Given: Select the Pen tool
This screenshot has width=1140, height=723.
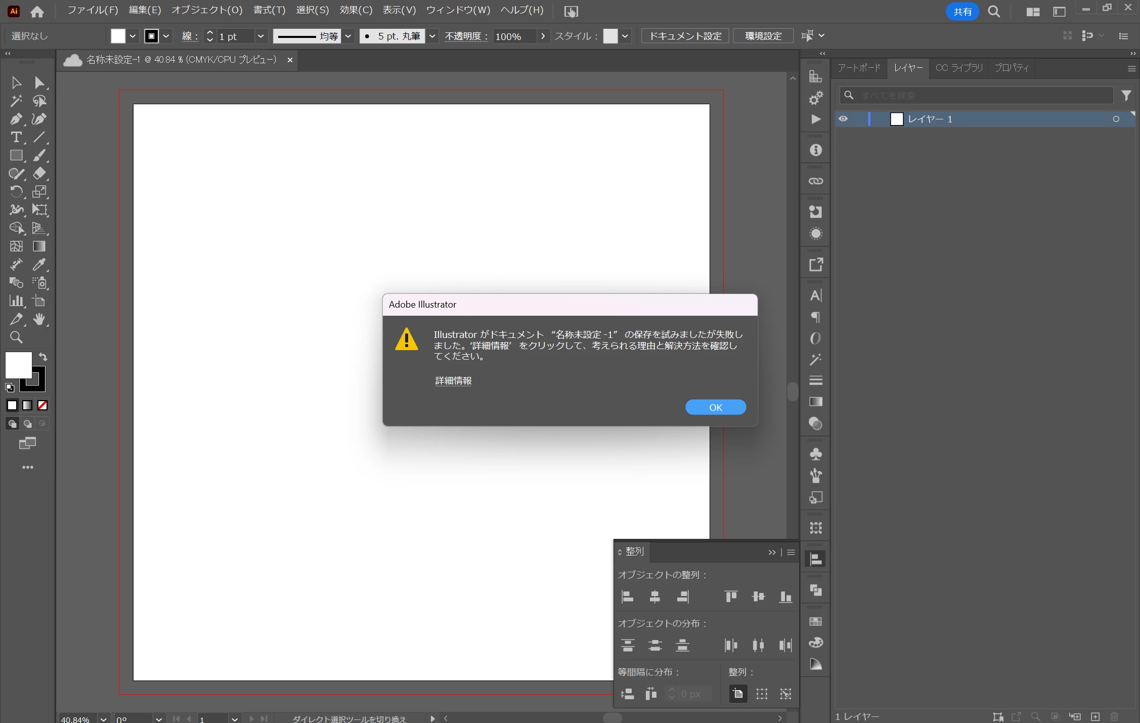Looking at the screenshot, I should 16,119.
